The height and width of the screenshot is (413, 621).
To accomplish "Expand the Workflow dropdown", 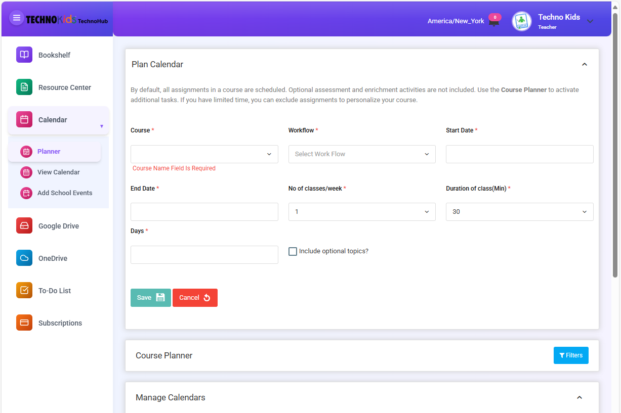I will 361,154.
